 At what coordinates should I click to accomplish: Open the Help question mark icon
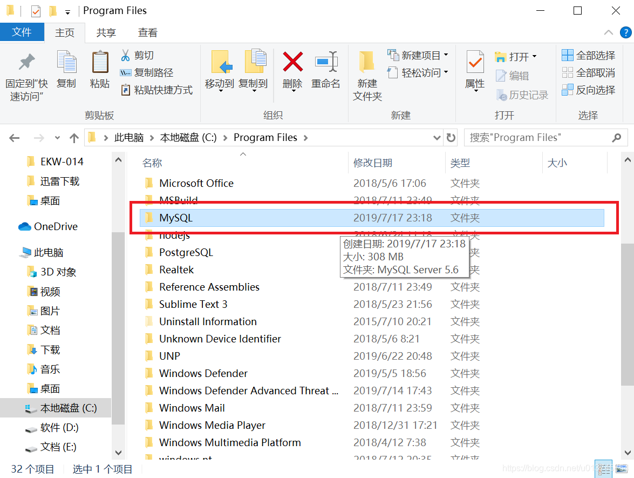click(x=625, y=32)
